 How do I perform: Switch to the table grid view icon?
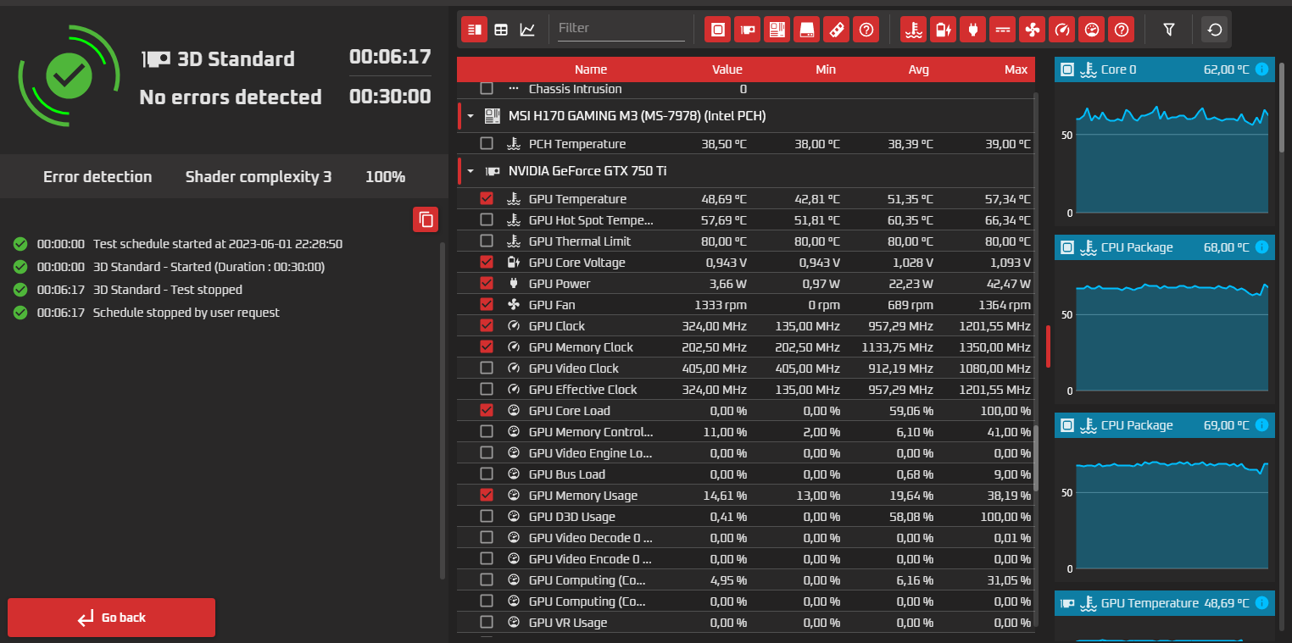501,30
